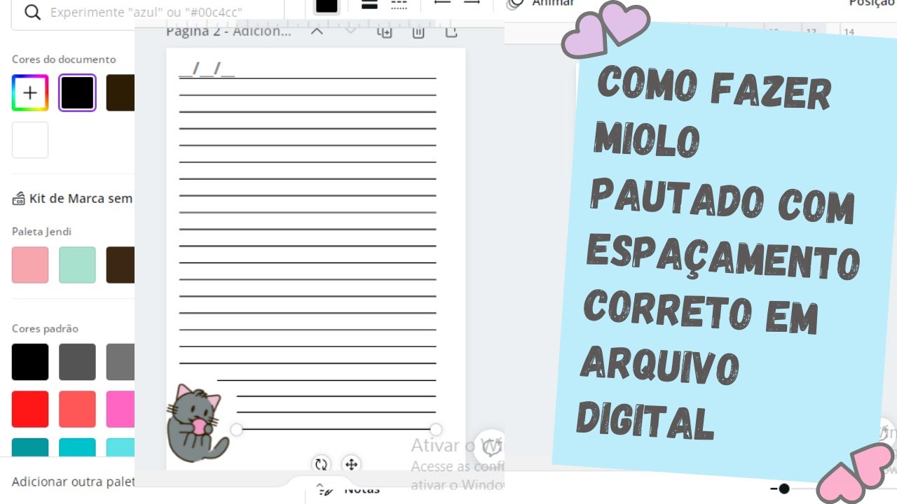The image size is (897, 504).
Task: Open the line color black square in toolbar
Action: pos(327,6)
